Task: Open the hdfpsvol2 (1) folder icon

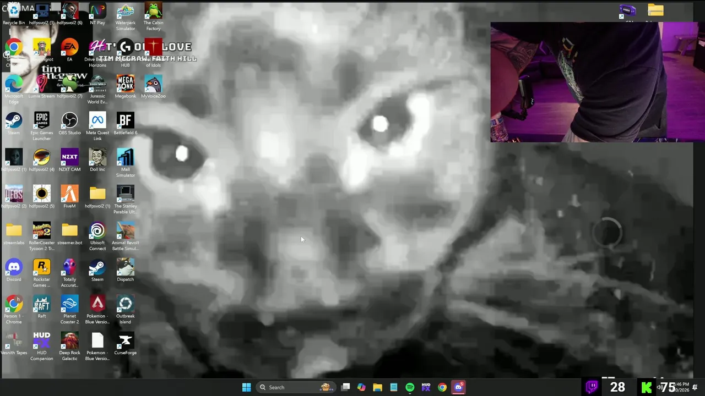Action: [97, 197]
